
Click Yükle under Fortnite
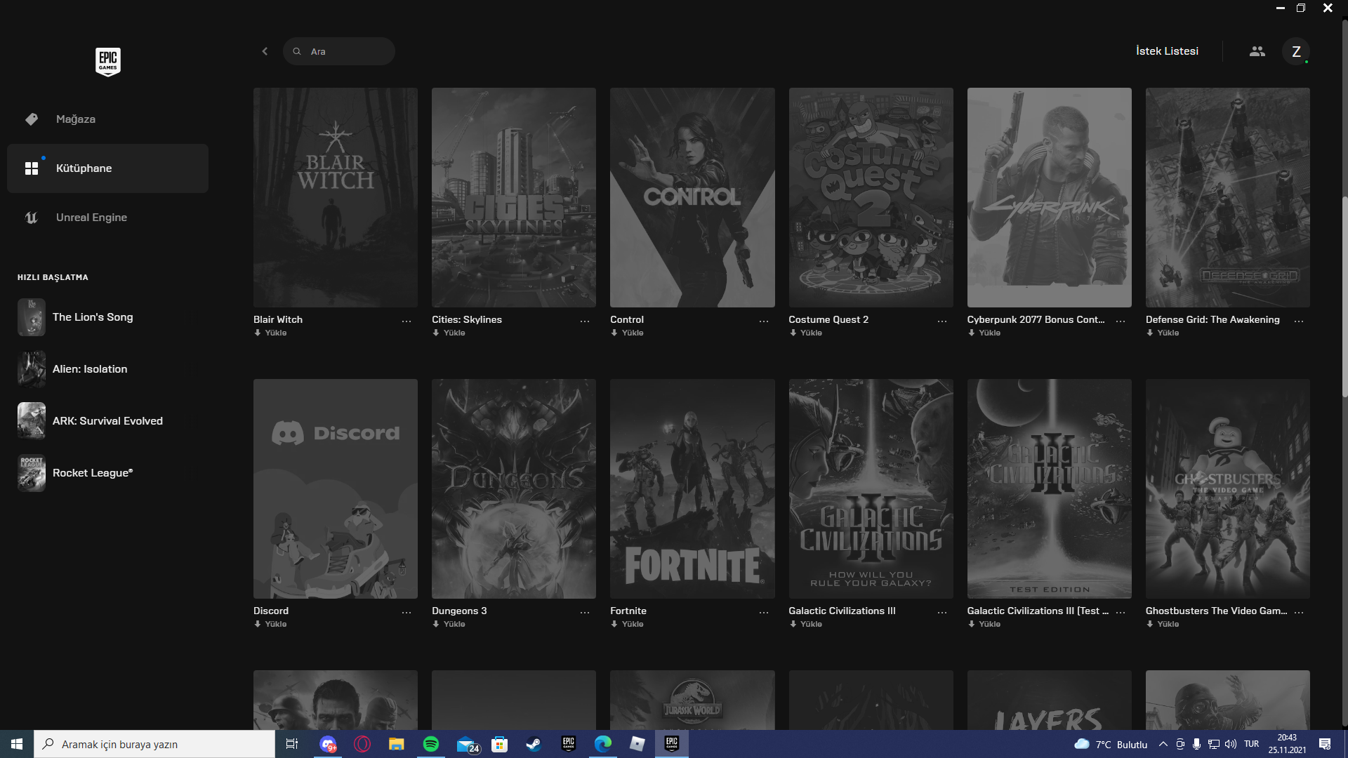(x=627, y=624)
